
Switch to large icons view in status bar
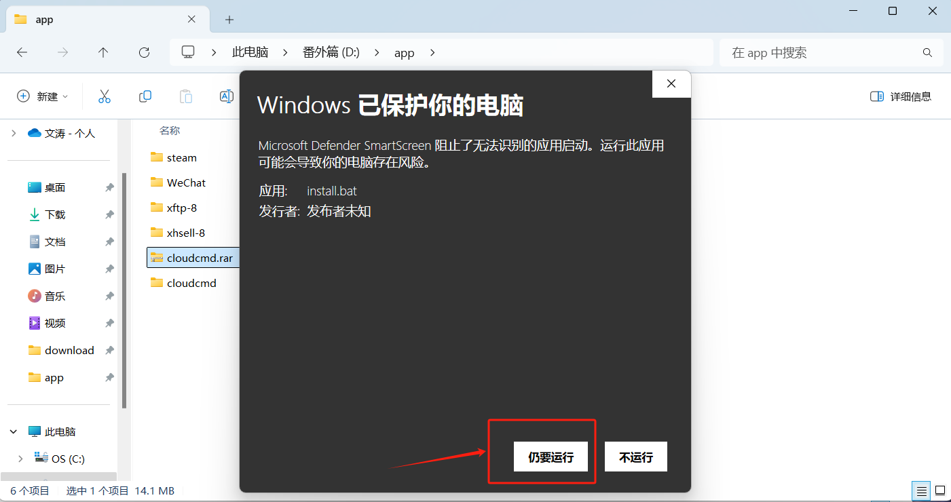940,490
